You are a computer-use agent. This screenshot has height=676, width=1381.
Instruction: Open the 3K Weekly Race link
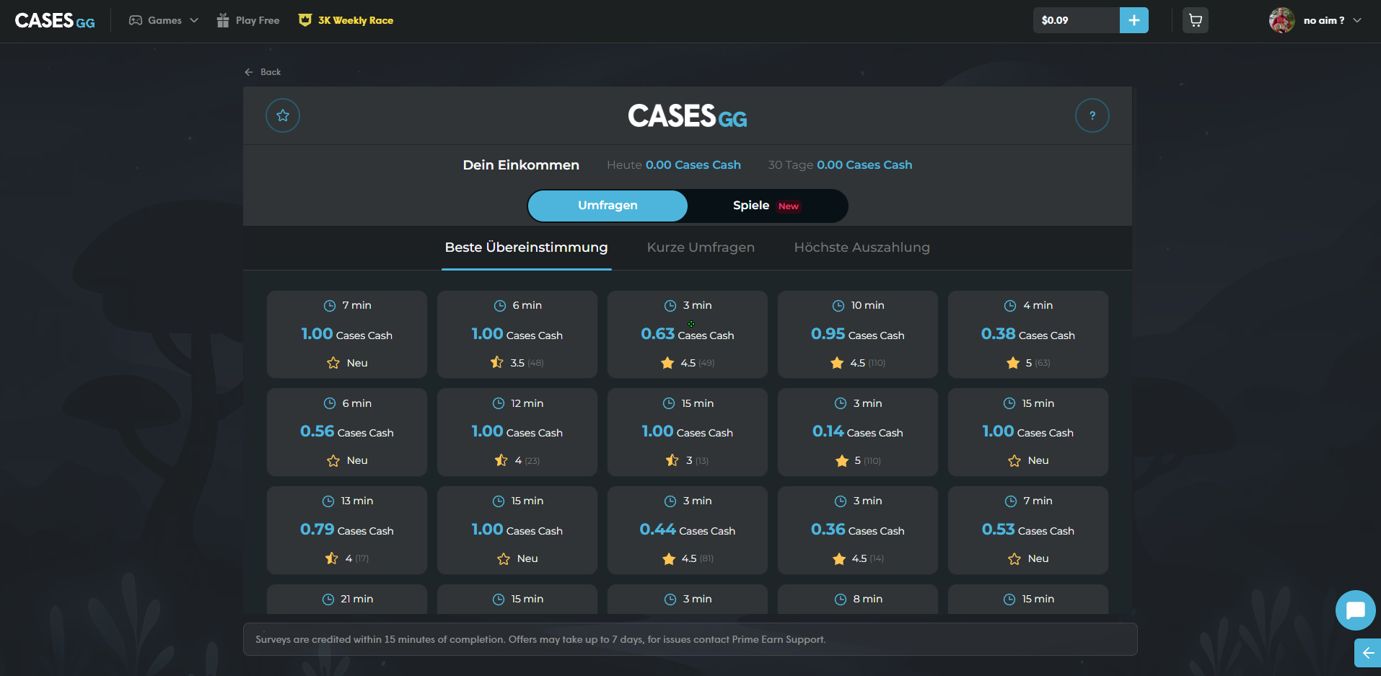[x=346, y=20]
